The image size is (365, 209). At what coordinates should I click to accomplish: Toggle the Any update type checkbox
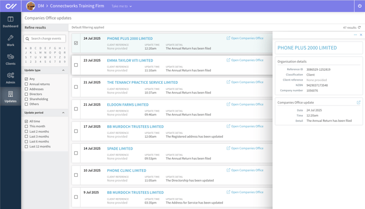26,79
